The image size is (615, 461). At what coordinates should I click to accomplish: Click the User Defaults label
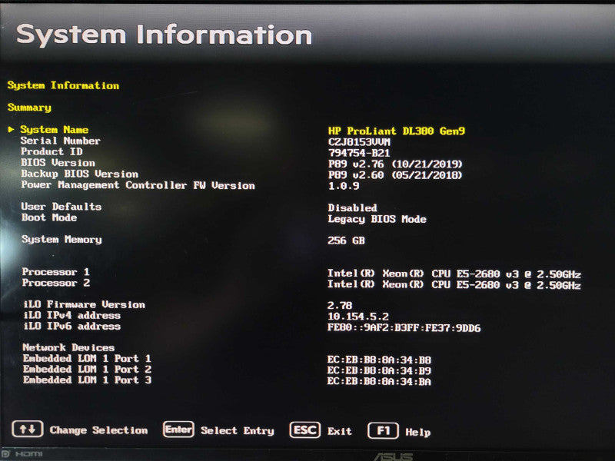tap(61, 207)
